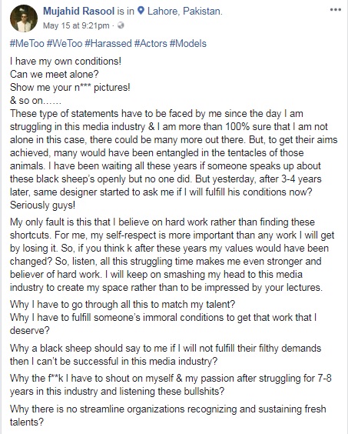
Task: Open the Mujahid Rasool profile name link
Action: point(79,11)
